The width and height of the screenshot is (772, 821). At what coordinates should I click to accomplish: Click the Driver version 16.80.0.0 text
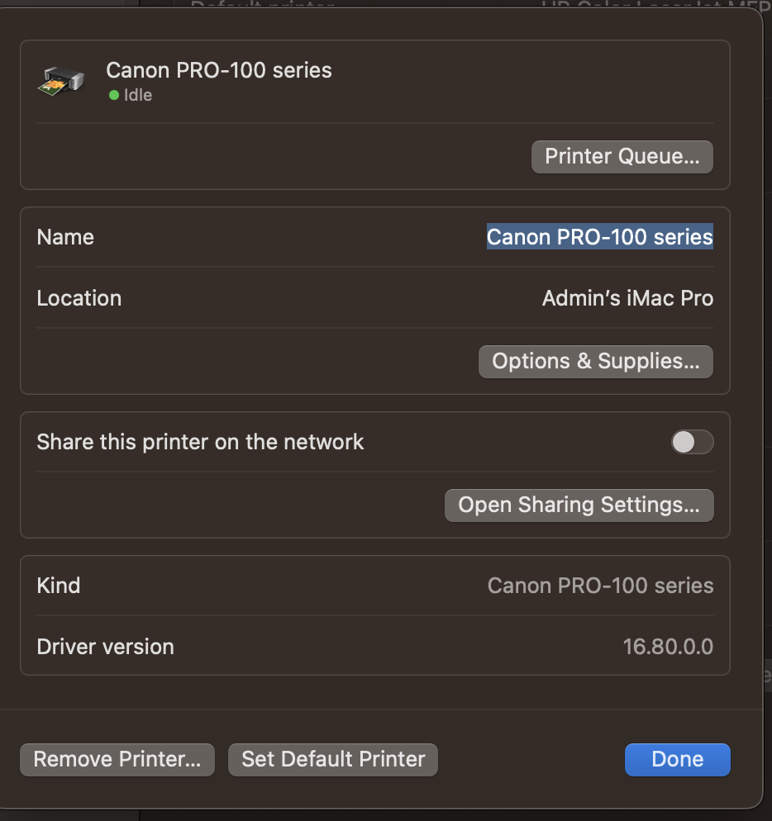pyautogui.click(x=669, y=647)
